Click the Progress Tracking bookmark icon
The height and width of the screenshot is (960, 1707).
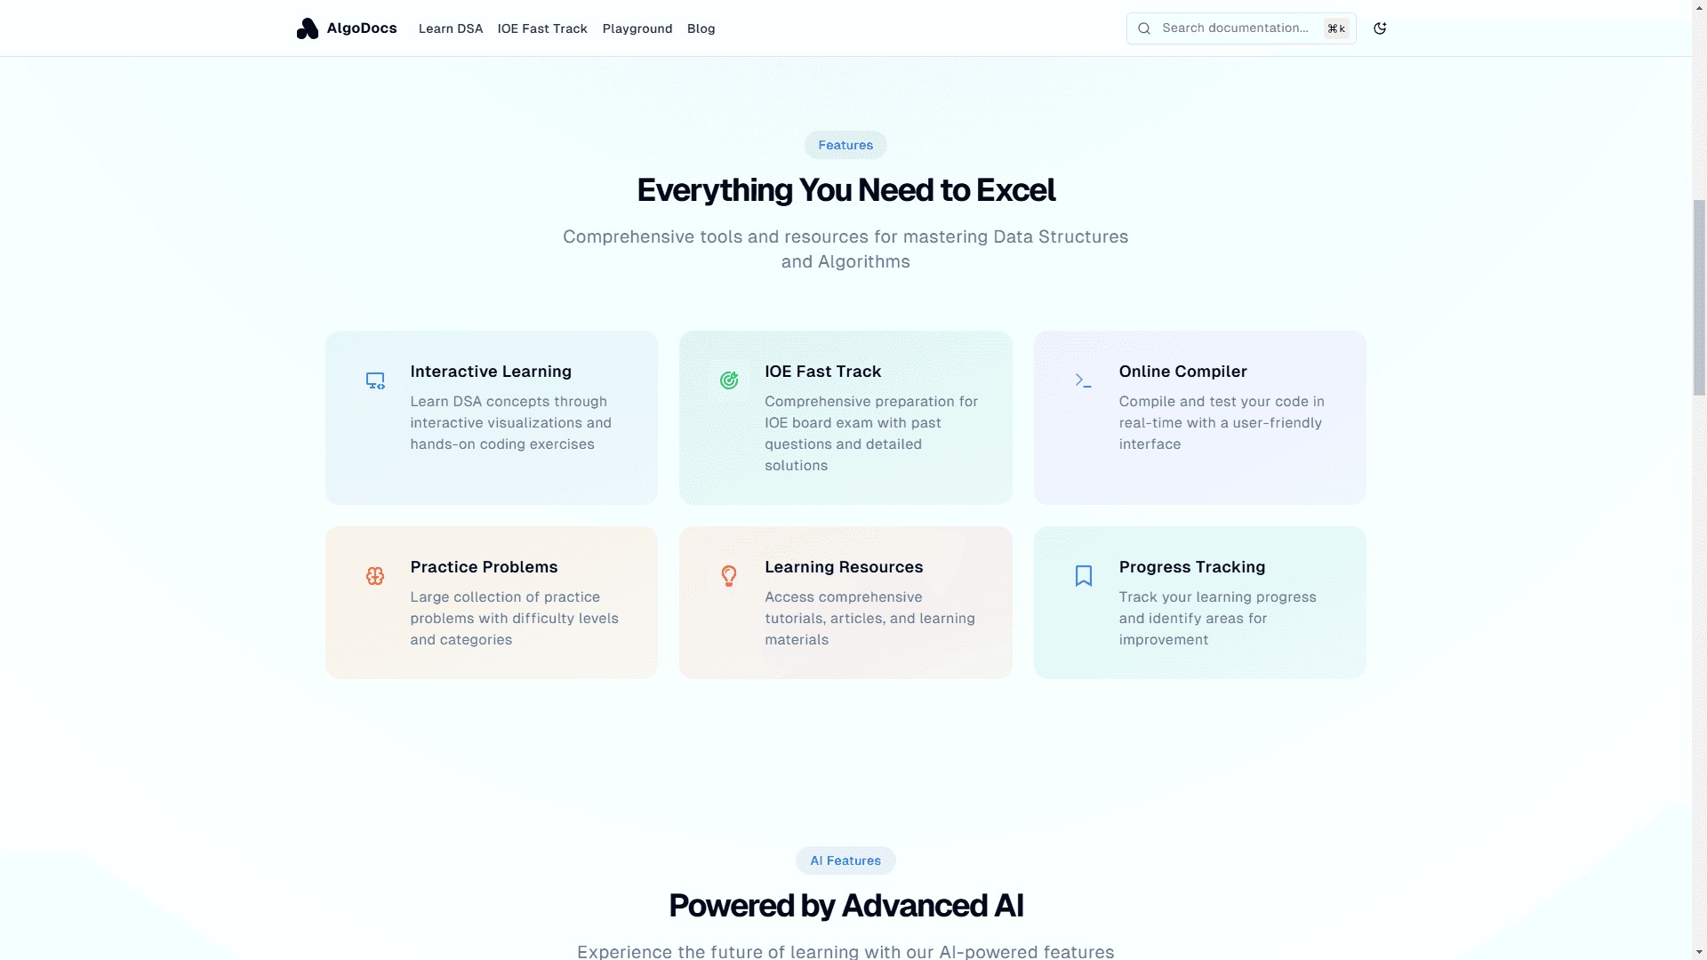pos(1085,575)
